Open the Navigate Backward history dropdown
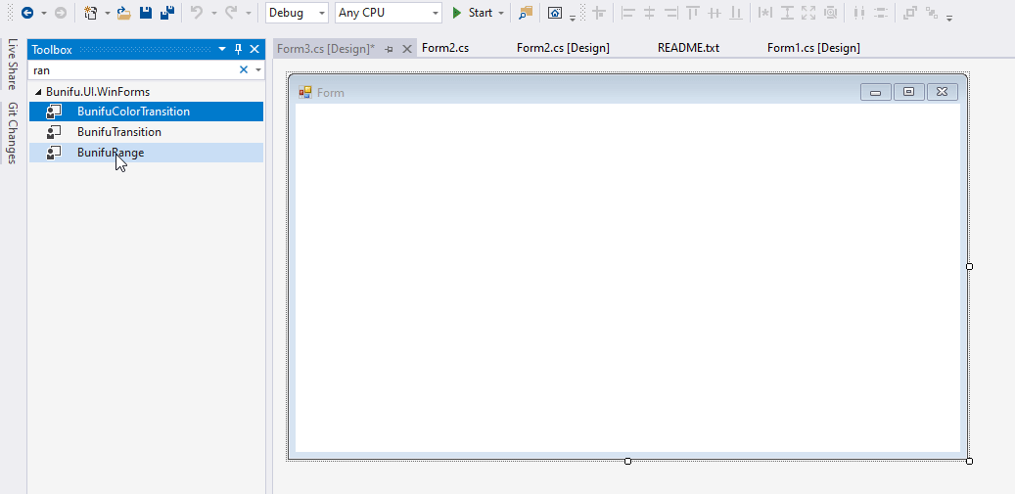The image size is (1015, 494). tap(43, 13)
